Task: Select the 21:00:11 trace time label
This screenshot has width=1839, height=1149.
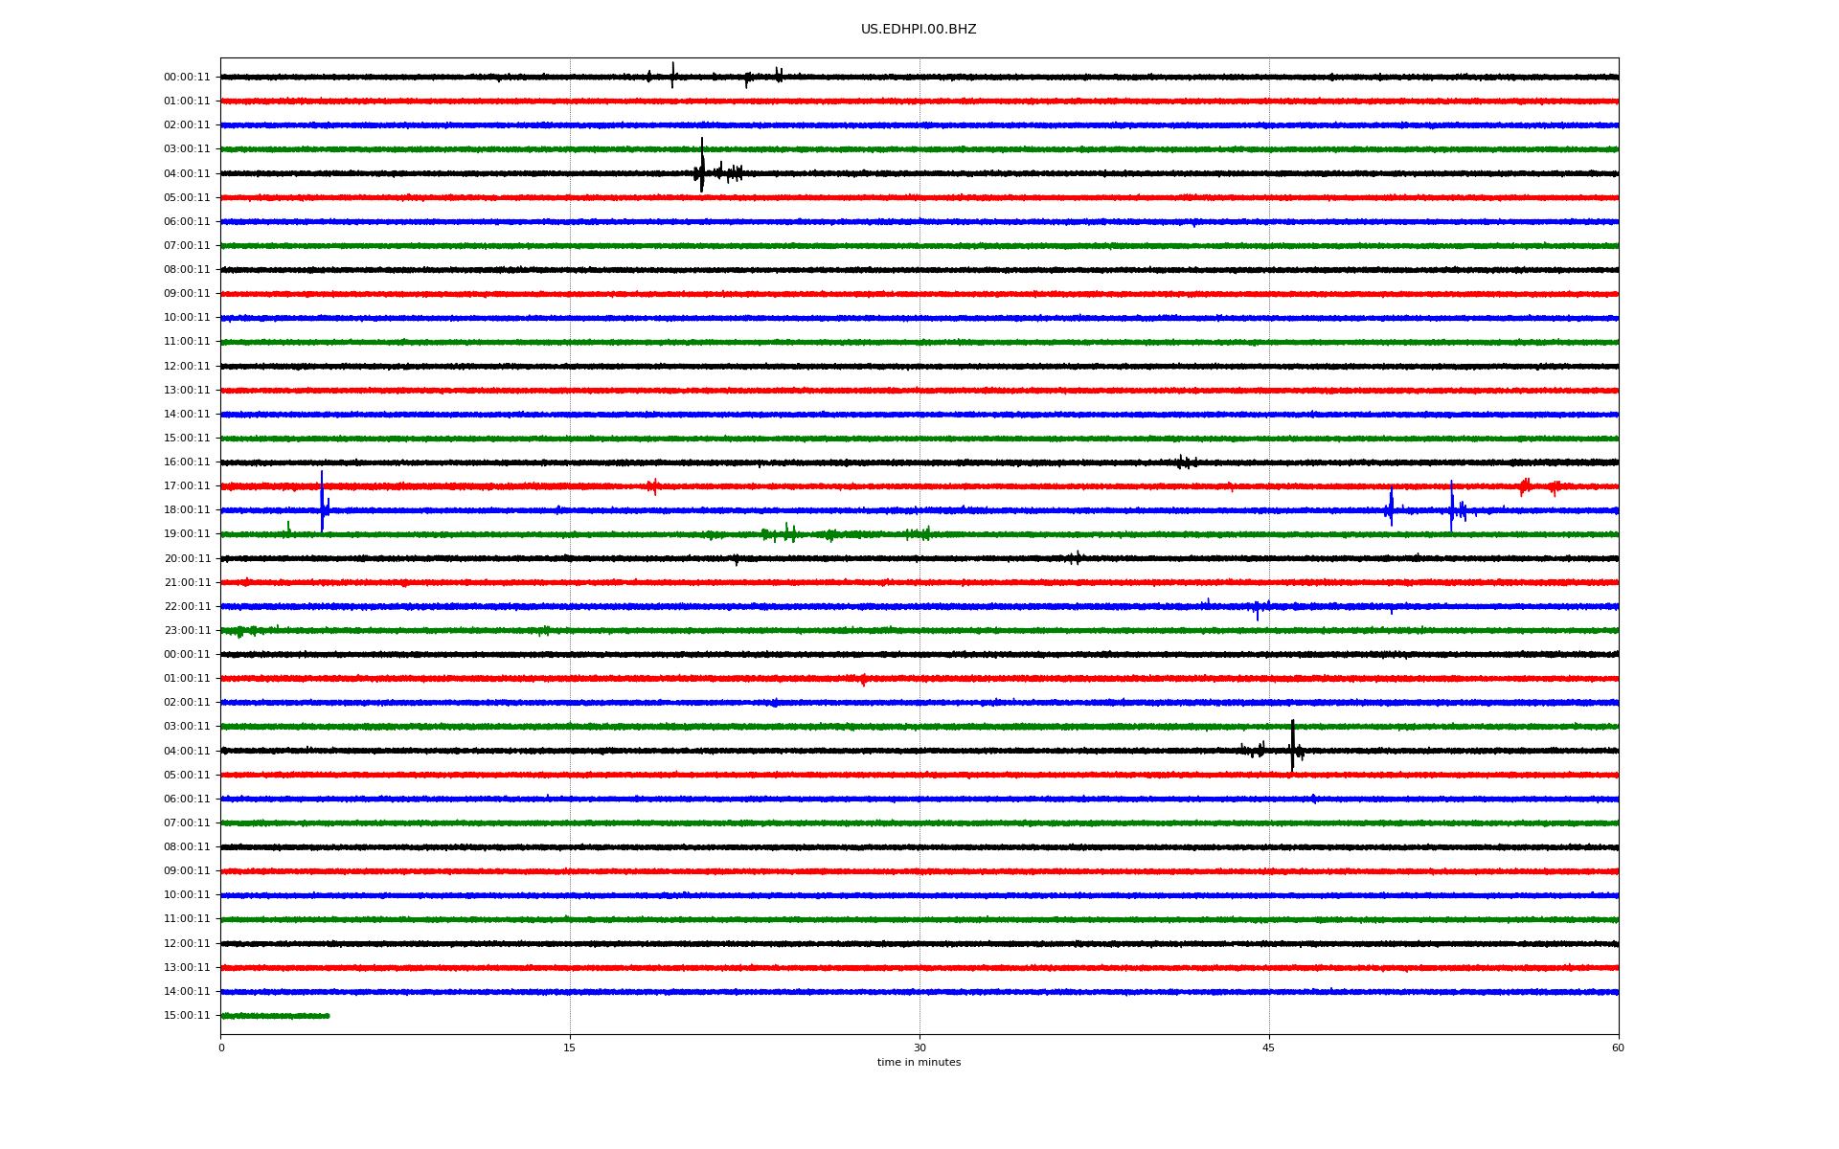Action: (187, 583)
